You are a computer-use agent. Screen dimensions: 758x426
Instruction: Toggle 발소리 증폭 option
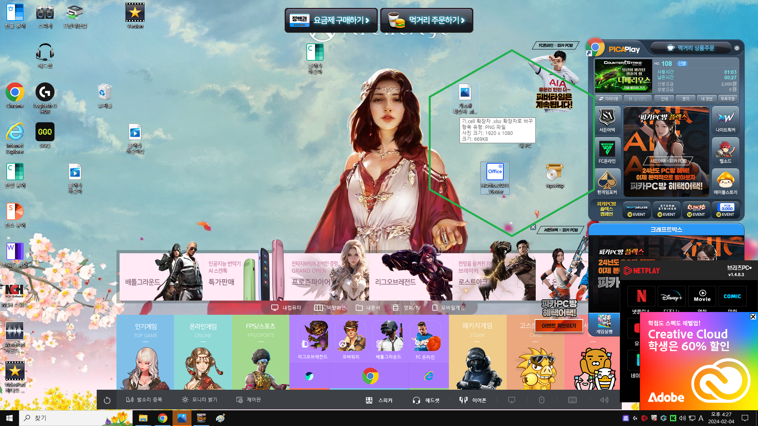144,400
